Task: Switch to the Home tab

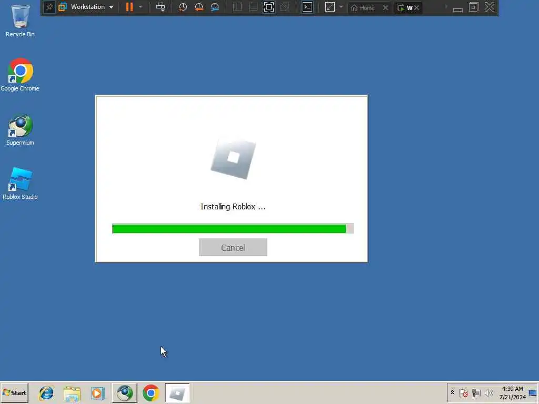Action: pyautogui.click(x=363, y=7)
